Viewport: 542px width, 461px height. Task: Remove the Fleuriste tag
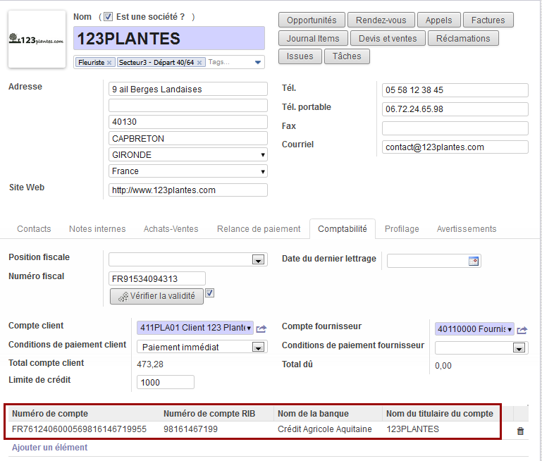pyautogui.click(x=109, y=63)
